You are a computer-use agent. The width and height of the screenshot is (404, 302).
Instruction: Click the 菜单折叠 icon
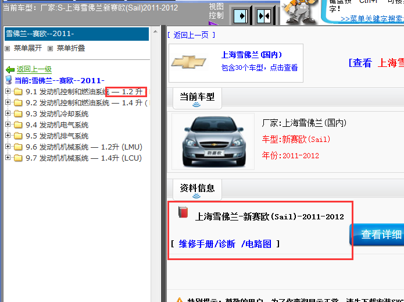pyautogui.click(x=50, y=48)
